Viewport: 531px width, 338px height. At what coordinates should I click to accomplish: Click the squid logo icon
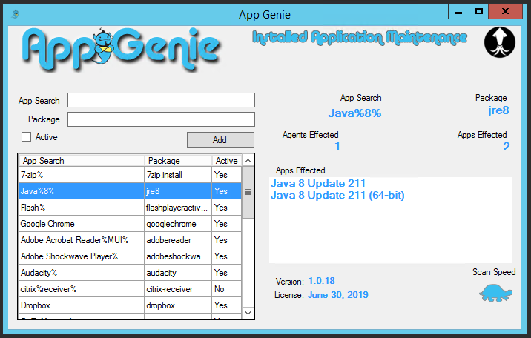500,42
